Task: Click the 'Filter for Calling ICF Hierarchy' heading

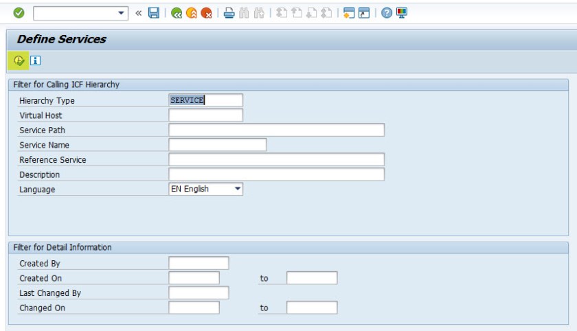Action: (66, 84)
